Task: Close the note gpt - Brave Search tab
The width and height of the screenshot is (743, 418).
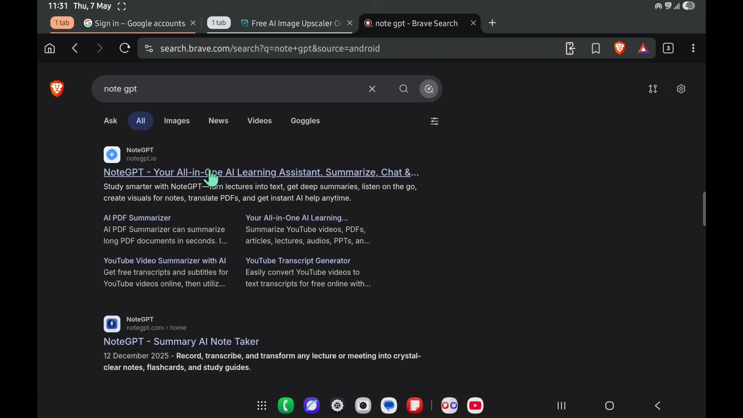Action: (x=474, y=24)
